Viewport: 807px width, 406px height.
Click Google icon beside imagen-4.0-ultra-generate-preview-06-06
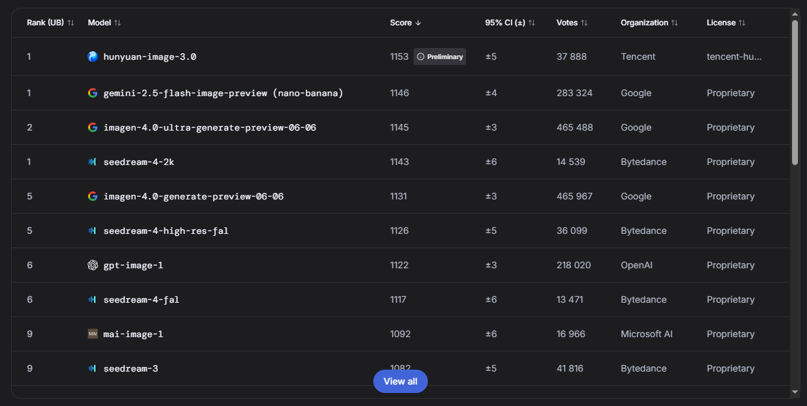click(x=93, y=127)
